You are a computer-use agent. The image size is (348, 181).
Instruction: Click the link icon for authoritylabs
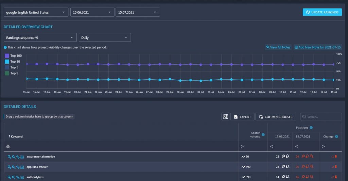point(18,177)
